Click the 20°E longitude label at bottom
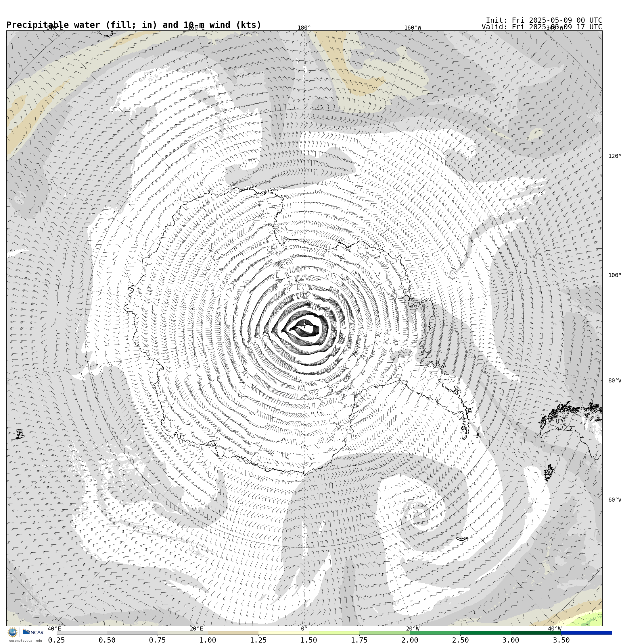Image resolution: width=621 pixels, height=644 pixels. [x=196, y=628]
